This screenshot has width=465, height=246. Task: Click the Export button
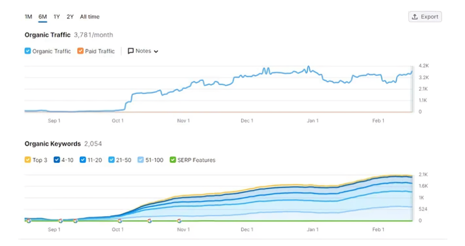tap(425, 17)
